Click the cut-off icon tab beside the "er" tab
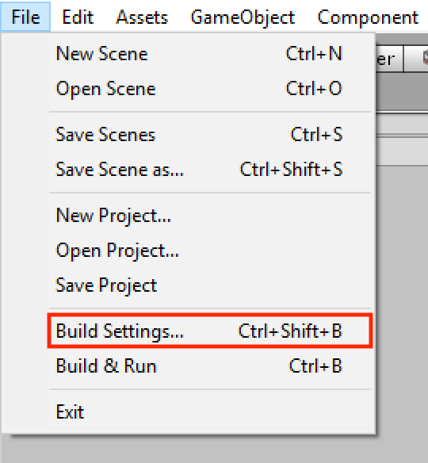 (x=416, y=59)
